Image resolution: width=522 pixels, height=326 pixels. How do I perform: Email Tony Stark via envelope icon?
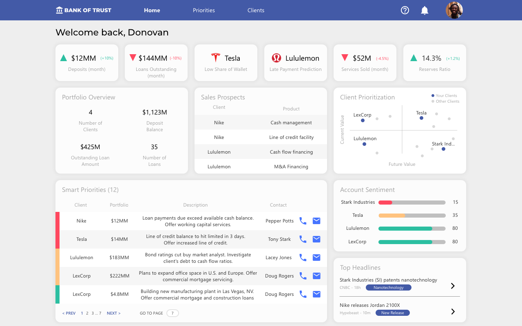pyautogui.click(x=316, y=239)
